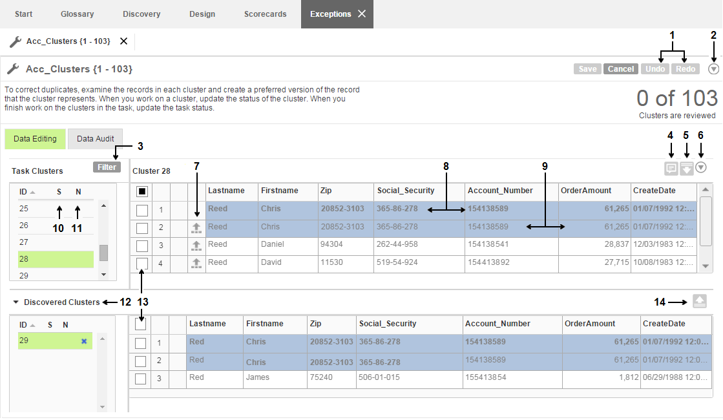Close the Acc_Clusters sub-tab with X

point(124,41)
